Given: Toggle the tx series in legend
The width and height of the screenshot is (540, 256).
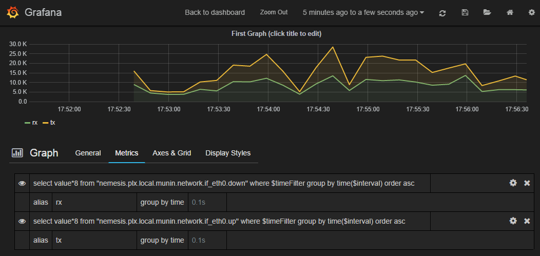Looking at the screenshot, I should [x=52, y=123].
